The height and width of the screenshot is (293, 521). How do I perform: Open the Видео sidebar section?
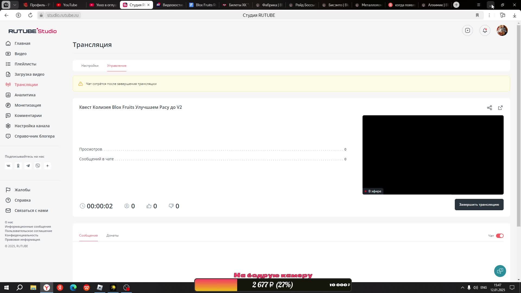click(21, 54)
